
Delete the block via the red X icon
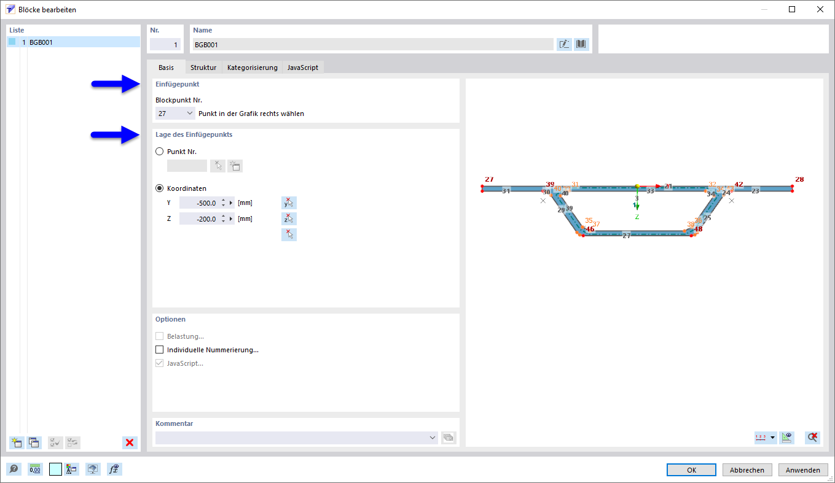coord(130,442)
